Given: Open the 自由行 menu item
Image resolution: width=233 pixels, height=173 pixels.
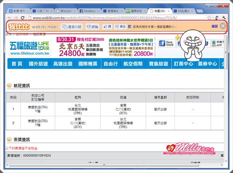Looking at the screenshot, I should tap(111, 64).
